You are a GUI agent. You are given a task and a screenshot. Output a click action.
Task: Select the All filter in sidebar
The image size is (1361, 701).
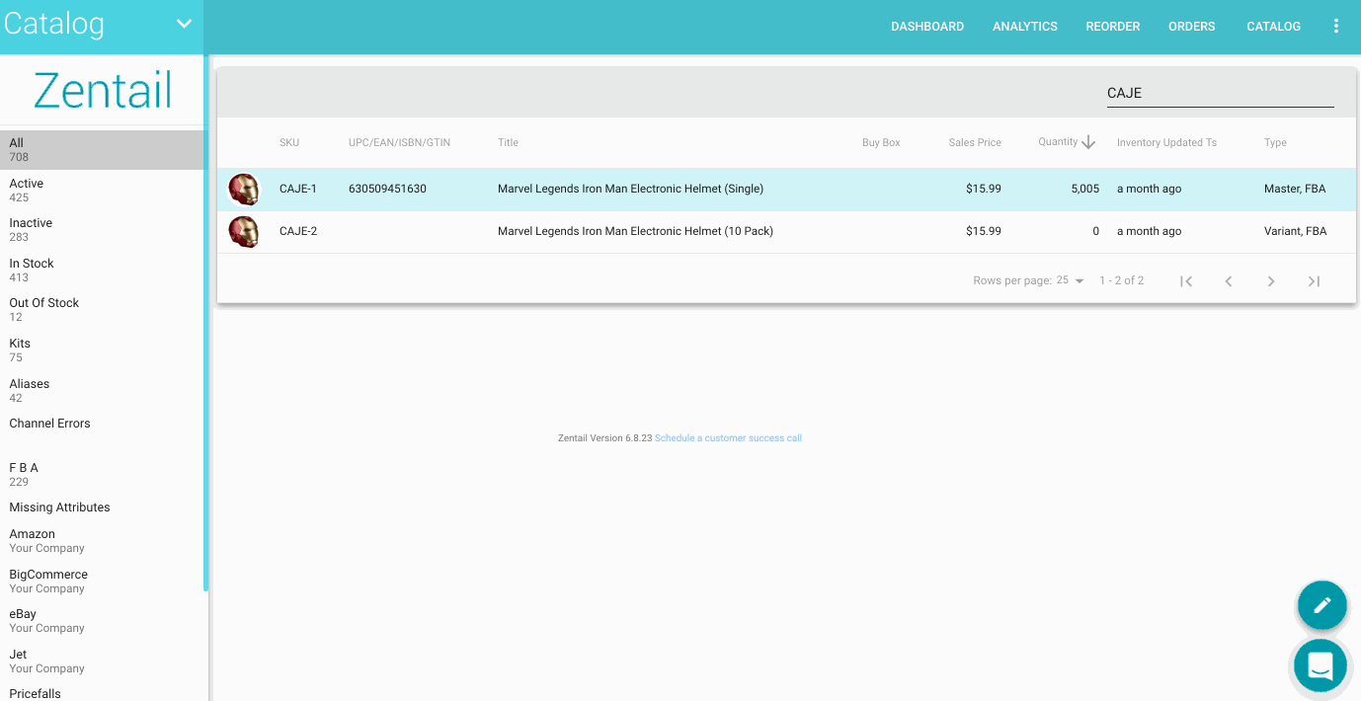(102, 150)
